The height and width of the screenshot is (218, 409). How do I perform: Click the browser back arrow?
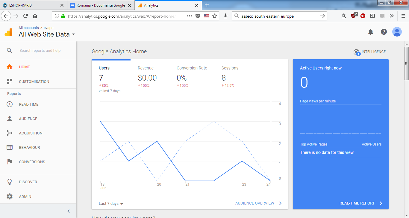[x=7, y=16]
